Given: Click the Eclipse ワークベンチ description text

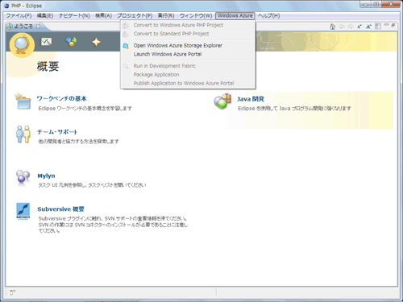Looking at the screenshot, I should click(x=85, y=109).
